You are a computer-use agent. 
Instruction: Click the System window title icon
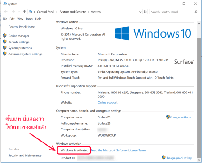tap(5, 4)
